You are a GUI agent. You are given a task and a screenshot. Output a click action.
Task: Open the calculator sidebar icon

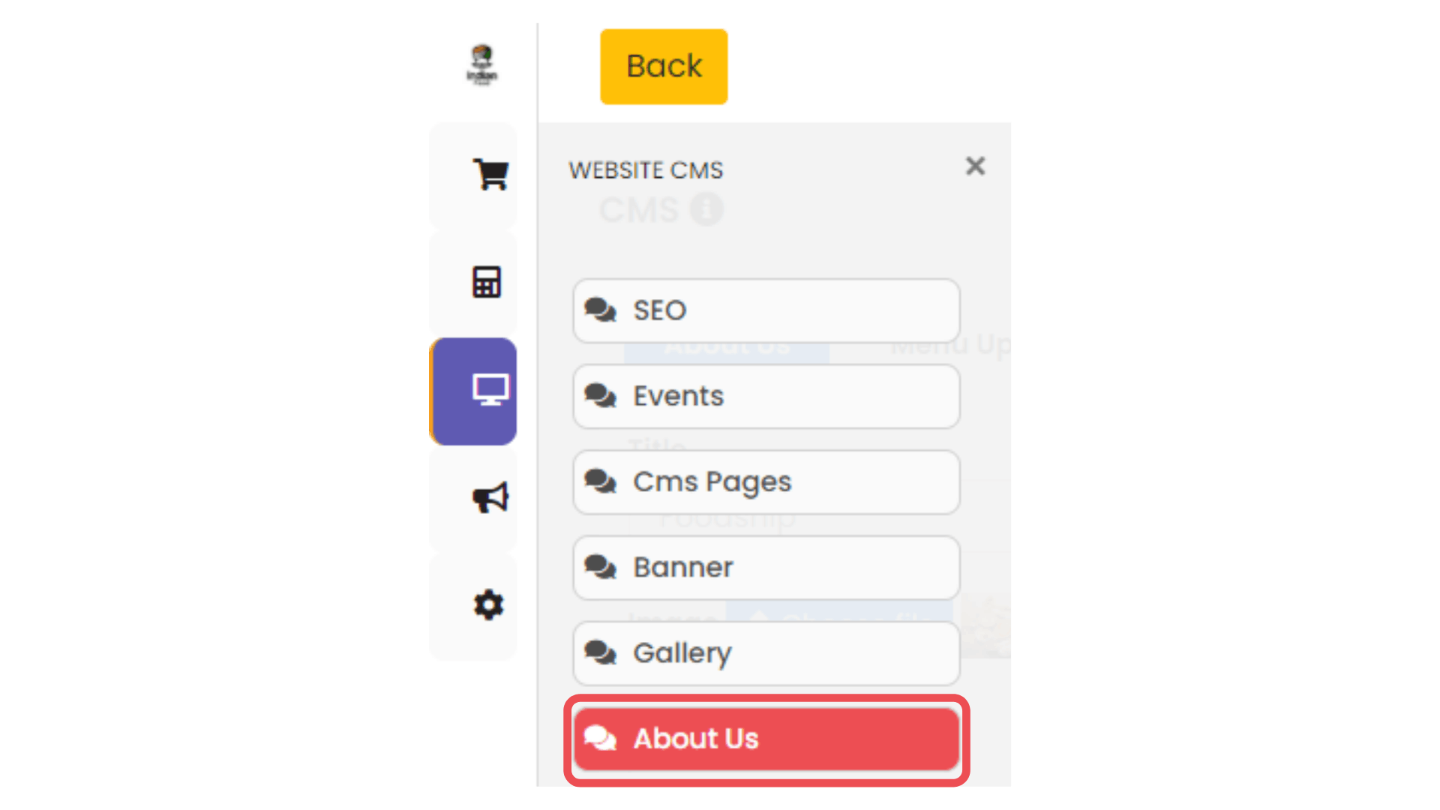[487, 283]
